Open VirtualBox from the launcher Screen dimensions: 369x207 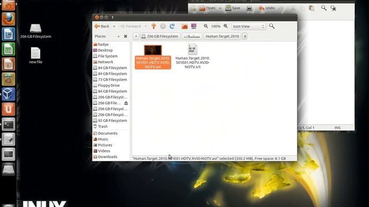pos(9,94)
